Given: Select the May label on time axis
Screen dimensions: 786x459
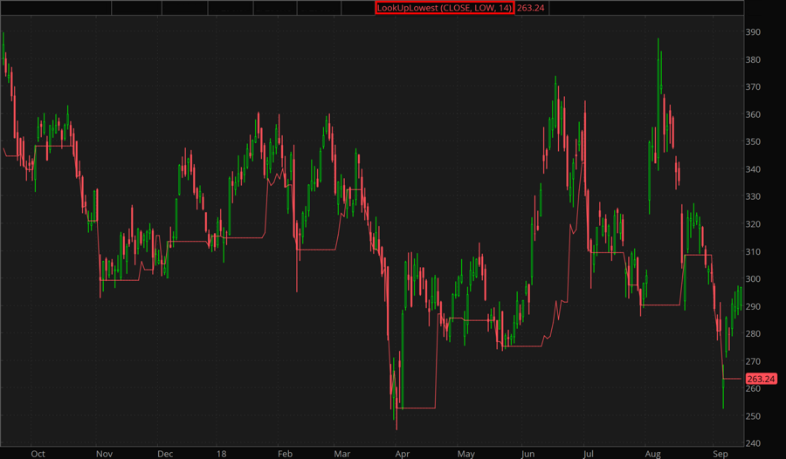Looking at the screenshot, I should click(465, 454).
